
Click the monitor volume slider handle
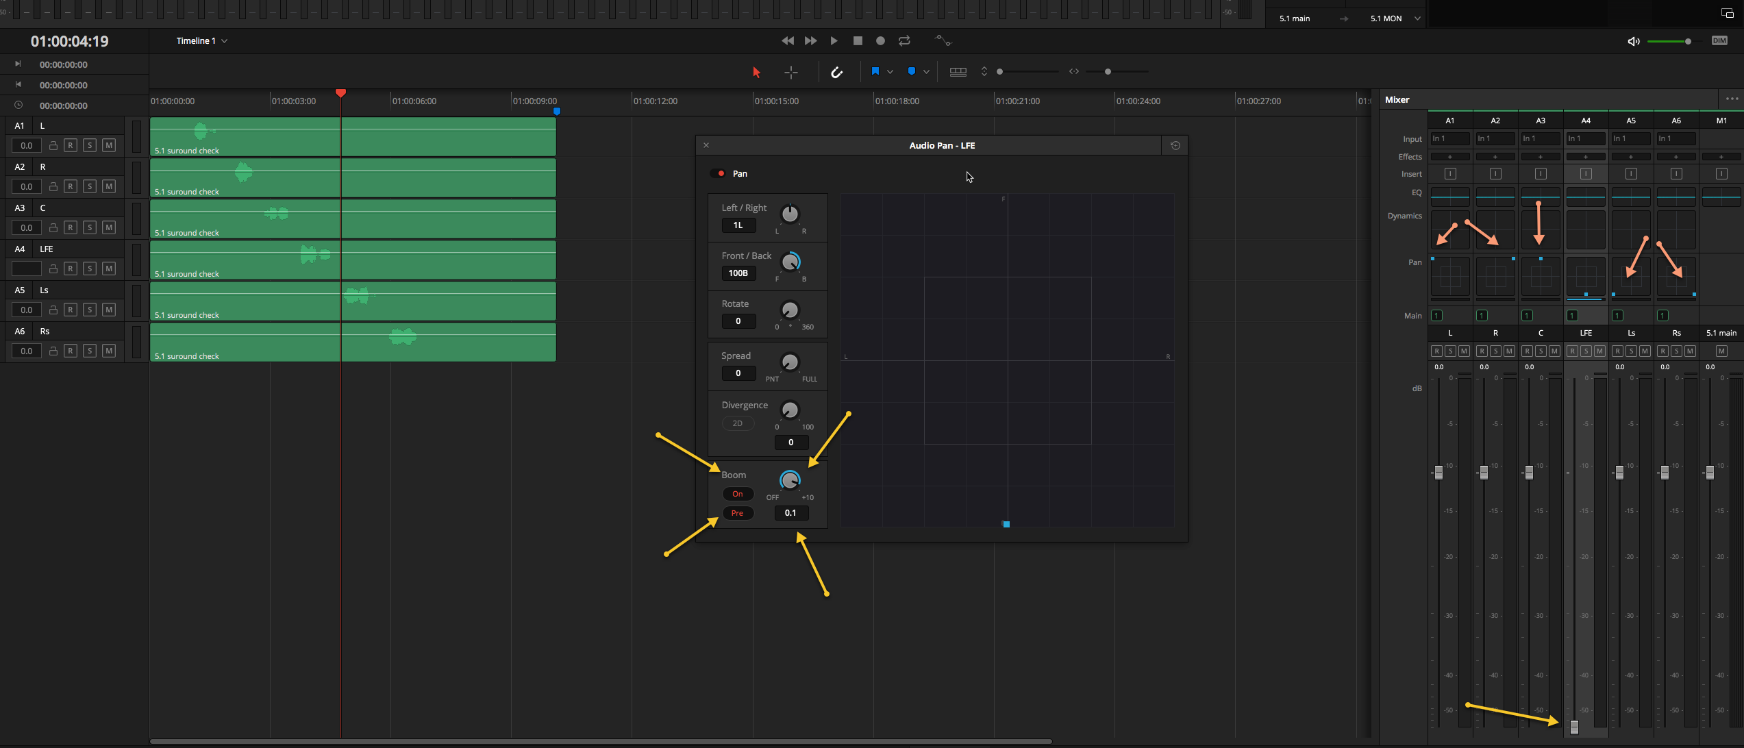(x=1688, y=41)
